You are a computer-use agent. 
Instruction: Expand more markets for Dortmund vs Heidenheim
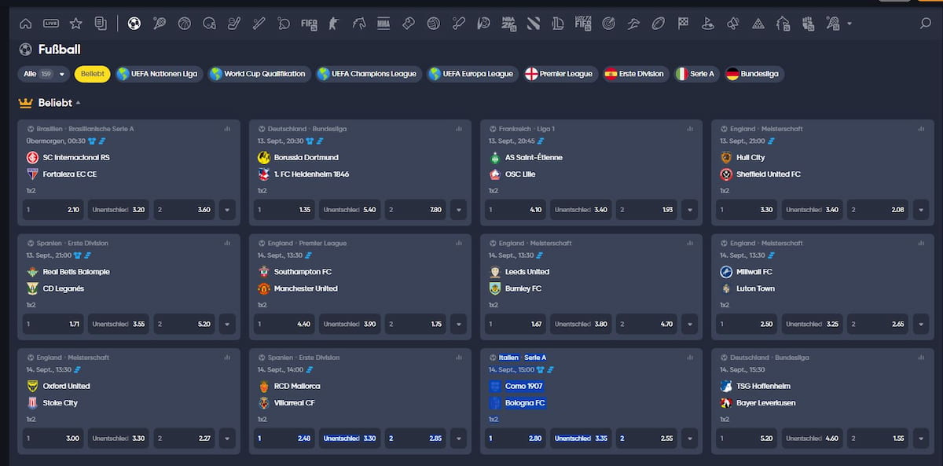pyautogui.click(x=458, y=210)
